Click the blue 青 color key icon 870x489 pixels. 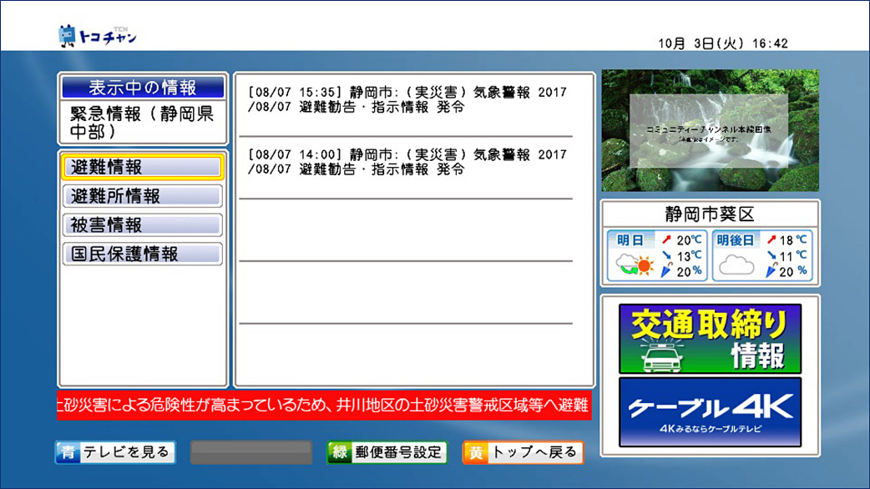click(x=67, y=452)
